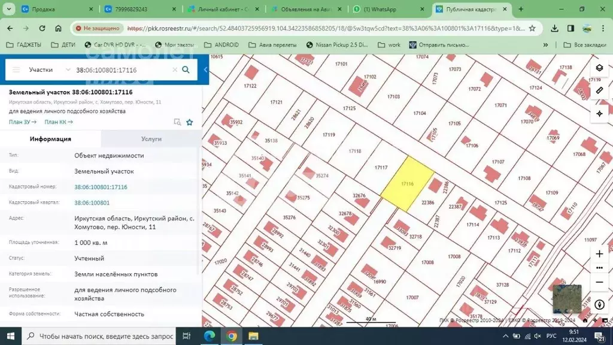Click cadastral number link 38:06:100801:17116
The width and height of the screenshot is (613, 345).
point(101,187)
